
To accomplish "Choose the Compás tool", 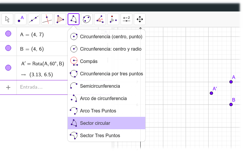I will coord(106,62).
